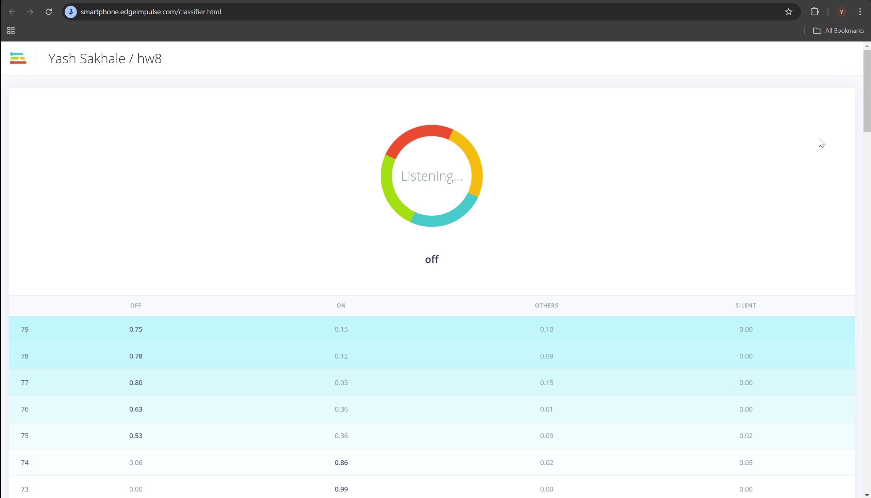Click the OFF column header
This screenshot has width=871, height=498.
[135, 305]
